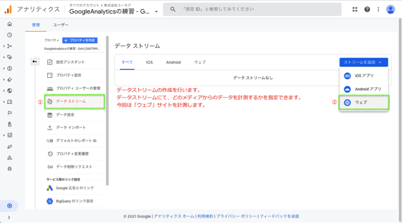Expand the Acquisition section arrow in sidebar
This screenshot has height=223, width=402.
coord(4,46)
